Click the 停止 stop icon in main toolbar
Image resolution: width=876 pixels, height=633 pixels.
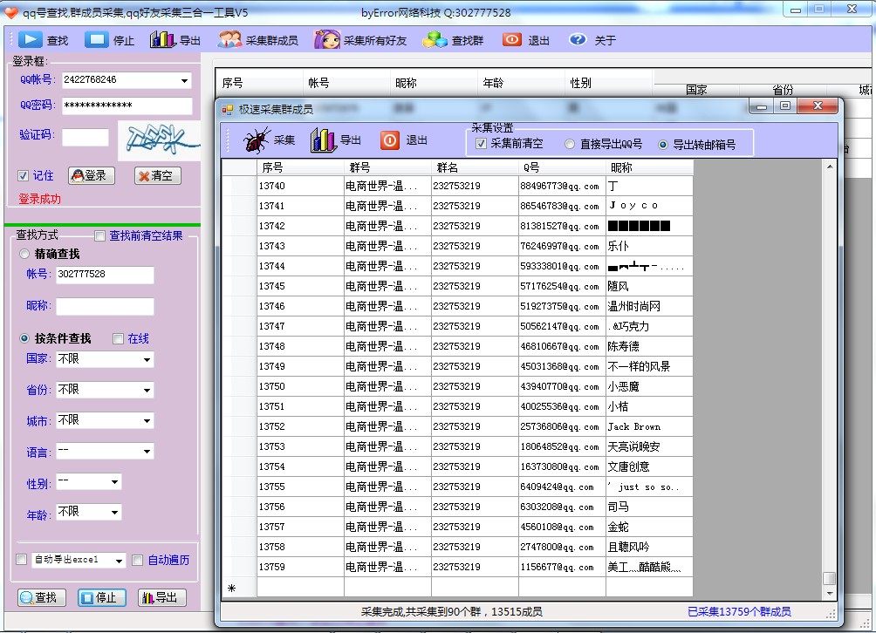pos(97,39)
